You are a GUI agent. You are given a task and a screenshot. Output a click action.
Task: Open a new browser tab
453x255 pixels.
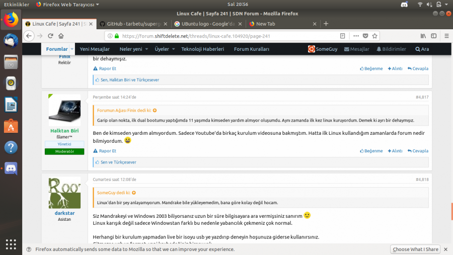click(x=326, y=24)
